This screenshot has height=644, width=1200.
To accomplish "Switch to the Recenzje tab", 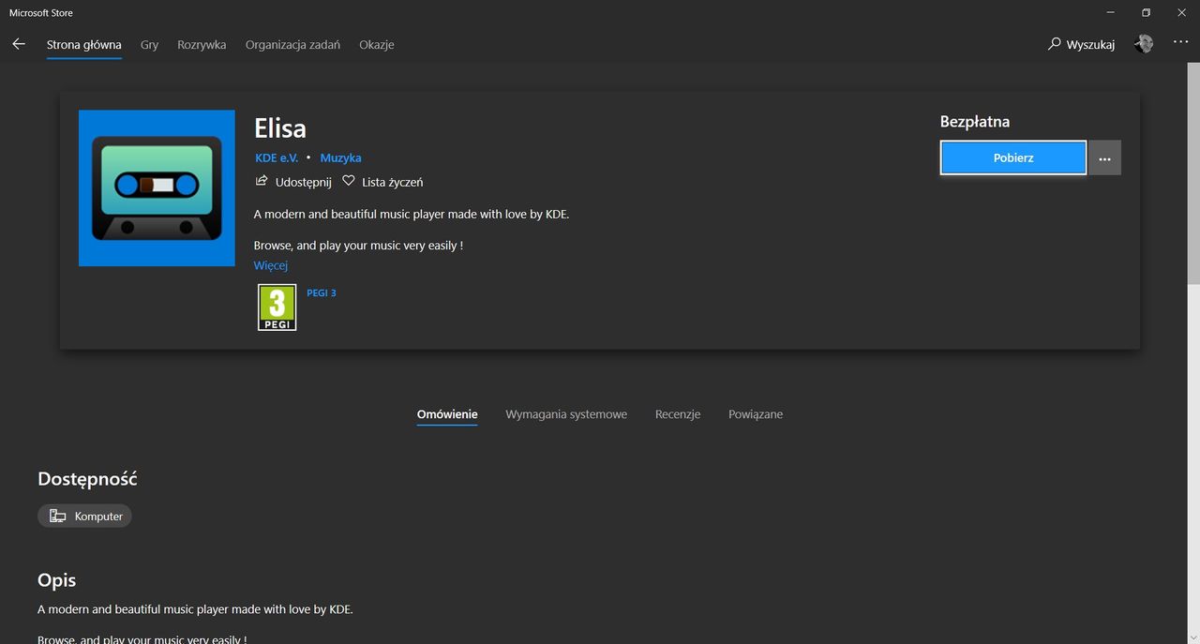I will pyautogui.click(x=678, y=414).
